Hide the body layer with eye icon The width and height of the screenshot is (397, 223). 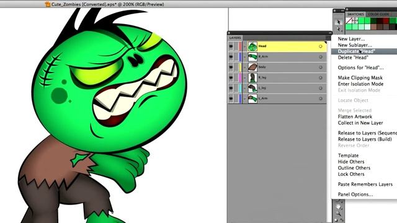point(231,68)
